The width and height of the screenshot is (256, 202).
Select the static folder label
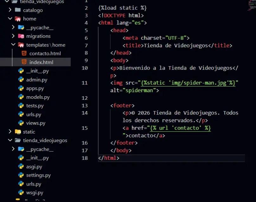coord(29,132)
